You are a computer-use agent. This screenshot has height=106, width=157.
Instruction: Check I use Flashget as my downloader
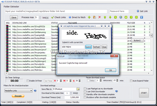(85, 89)
